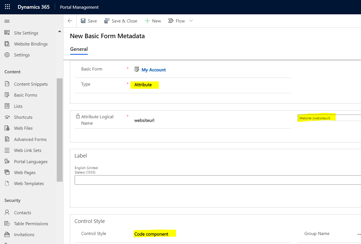Open the Type field set to Attribute
The image size is (361, 244).
145,85
